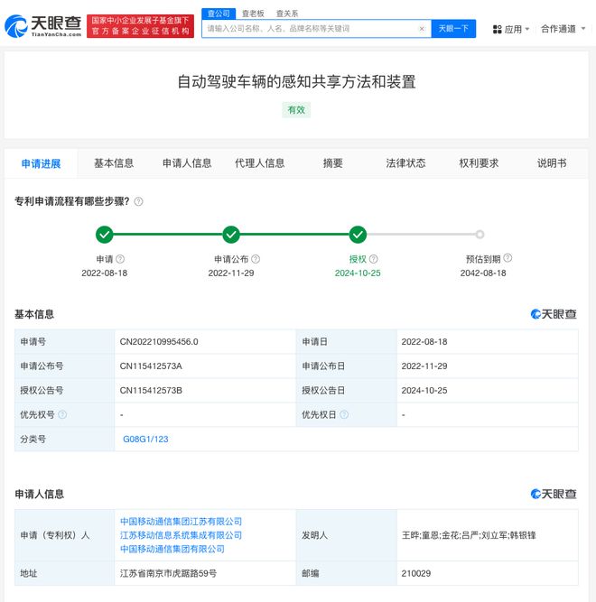The image size is (596, 602).
Task: Click help icon beside 优先权号
Action: pyautogui.click(x=62, y=414)
